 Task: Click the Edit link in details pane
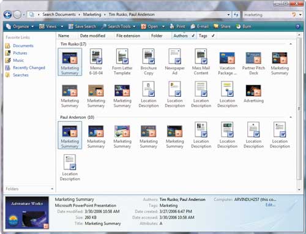(270, 205)
